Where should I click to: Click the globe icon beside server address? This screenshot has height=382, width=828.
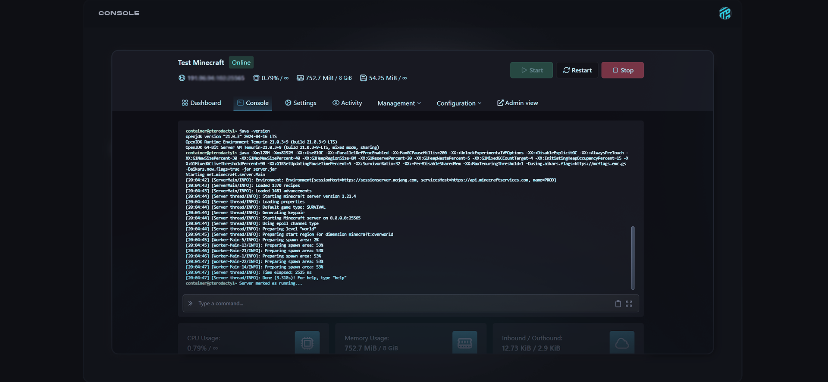[182, 78]
